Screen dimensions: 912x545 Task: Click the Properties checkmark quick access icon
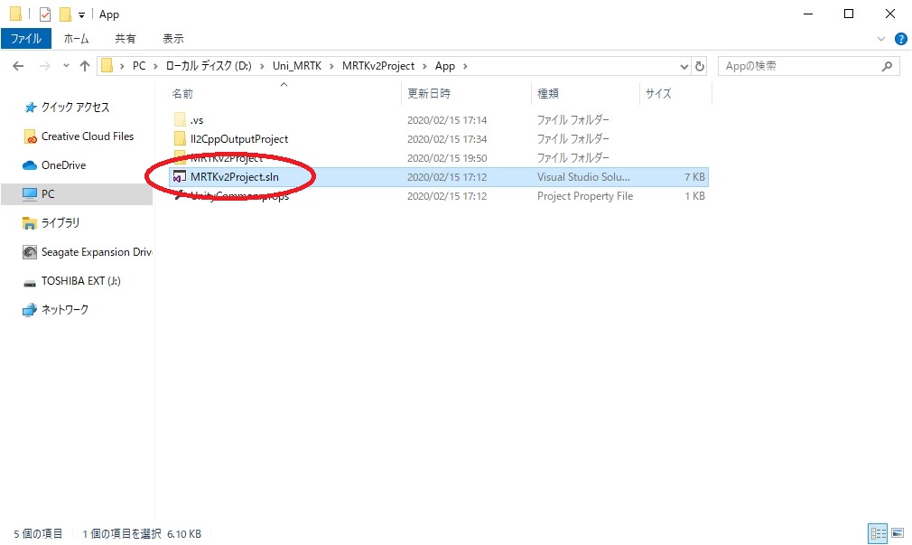[x=45, y=14]
